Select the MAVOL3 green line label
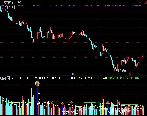 pyautogui.click(x=124, y=78)
